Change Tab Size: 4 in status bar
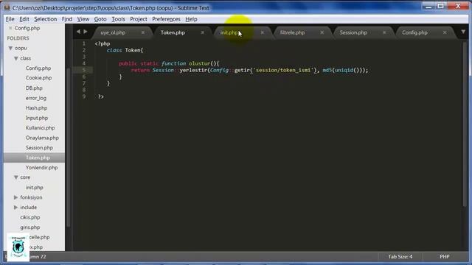The image size is (472, 265). point(400,257)
